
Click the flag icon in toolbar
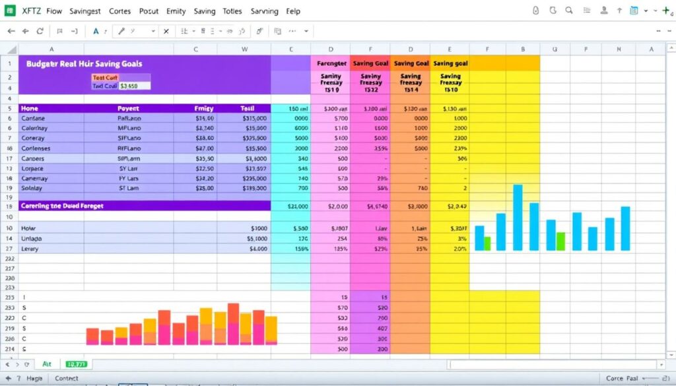tap(60, 31)
